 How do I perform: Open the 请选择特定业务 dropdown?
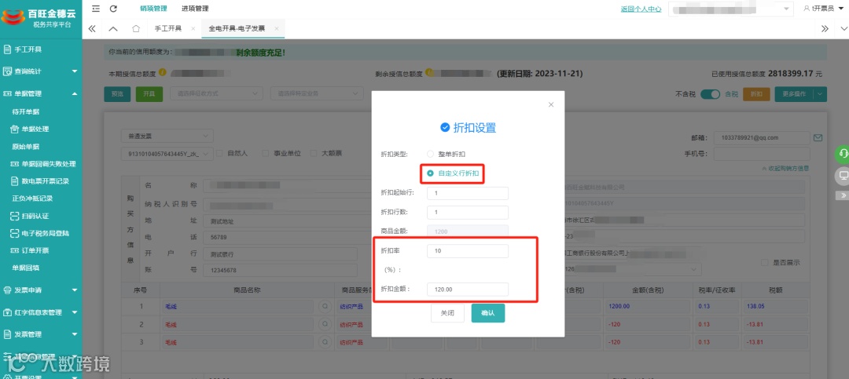(317, 93)
